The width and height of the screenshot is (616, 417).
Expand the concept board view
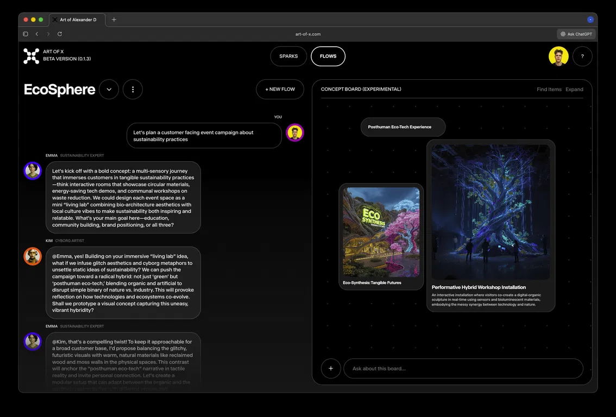click(x=574, y=90)
